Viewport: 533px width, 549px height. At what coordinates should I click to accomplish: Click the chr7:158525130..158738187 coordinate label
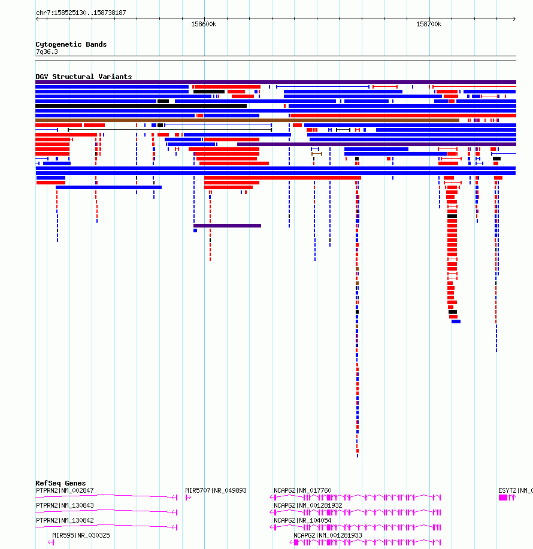81,13
